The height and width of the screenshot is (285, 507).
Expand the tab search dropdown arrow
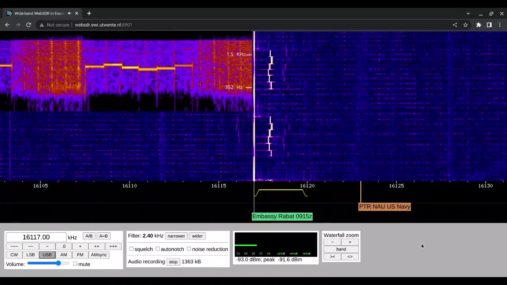point(468,13)
